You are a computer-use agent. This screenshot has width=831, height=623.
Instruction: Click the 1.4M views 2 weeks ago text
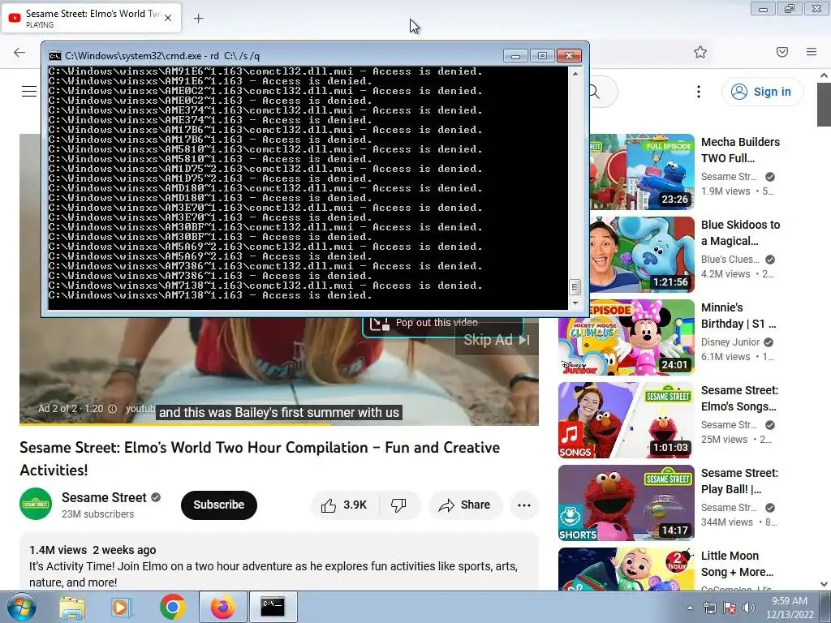click(93, 550)
